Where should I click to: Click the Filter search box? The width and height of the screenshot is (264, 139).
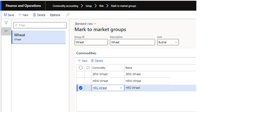point(40,25)
